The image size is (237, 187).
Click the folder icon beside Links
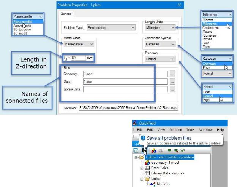[x=147, y=179]
